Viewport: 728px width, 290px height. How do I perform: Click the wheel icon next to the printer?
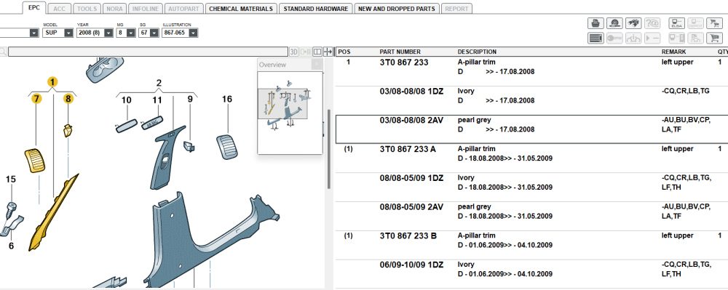click(614, 23)
